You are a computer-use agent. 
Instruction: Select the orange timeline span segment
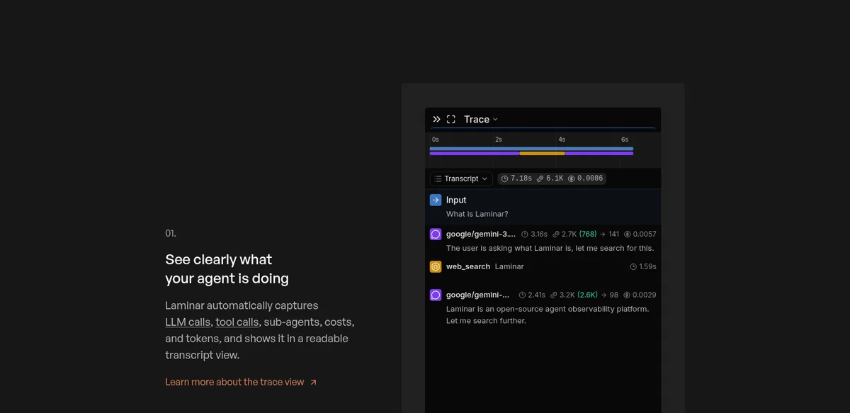(542, 153)
